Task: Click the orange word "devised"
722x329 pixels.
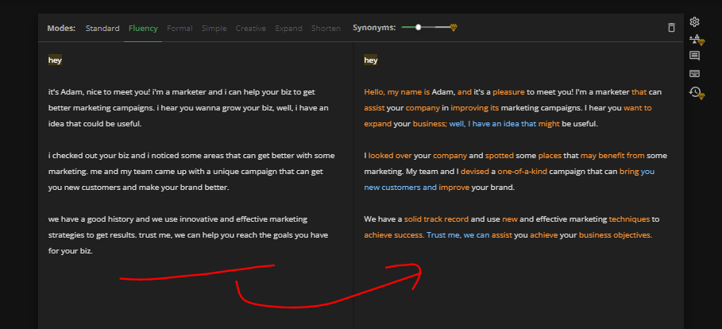Action: (x=475, y=172)
